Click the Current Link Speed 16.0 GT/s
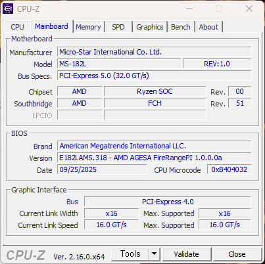Viewport: 265px width, 264px height. click(x=112, y=225)
